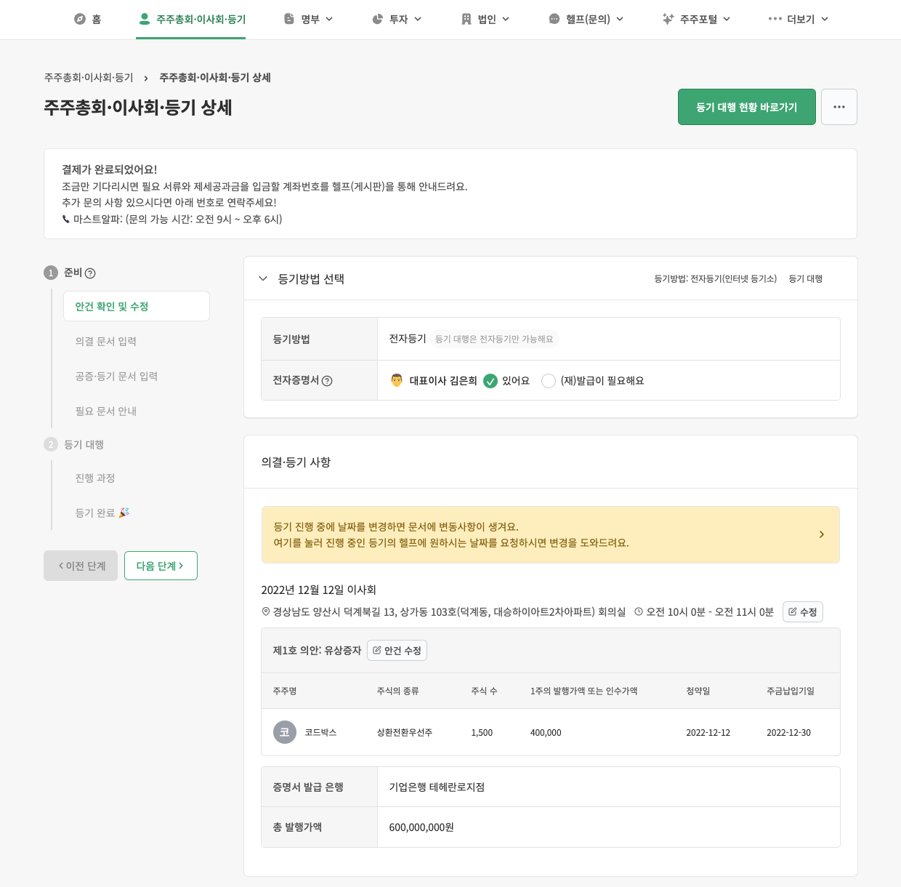
Task: Click the location pin before the meeting address
Action: coord(266,611)
